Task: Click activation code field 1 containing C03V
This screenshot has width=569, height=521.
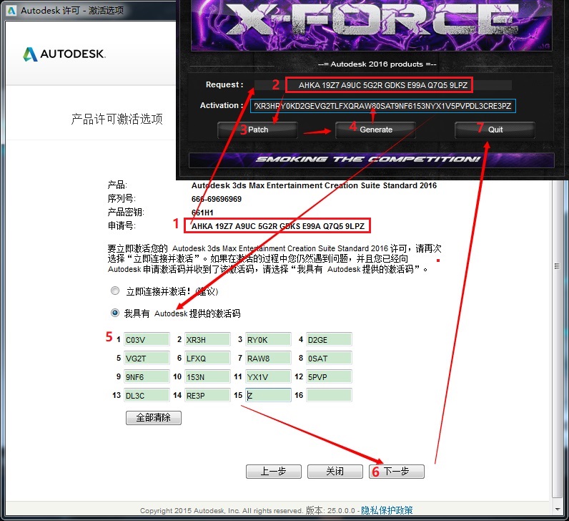Action: (147, 339)
